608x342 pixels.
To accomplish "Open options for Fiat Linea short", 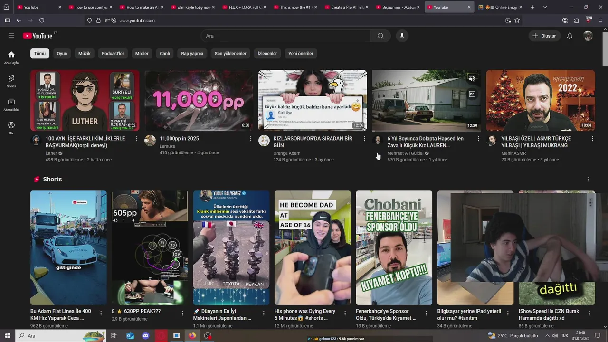I will click(x=101, y=313).
